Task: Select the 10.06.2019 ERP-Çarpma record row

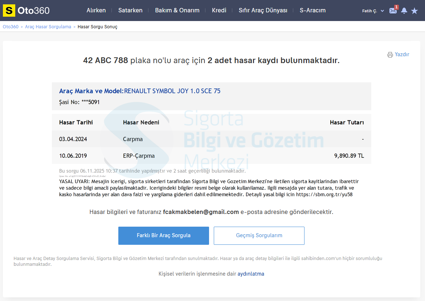Action: [211, 156]
